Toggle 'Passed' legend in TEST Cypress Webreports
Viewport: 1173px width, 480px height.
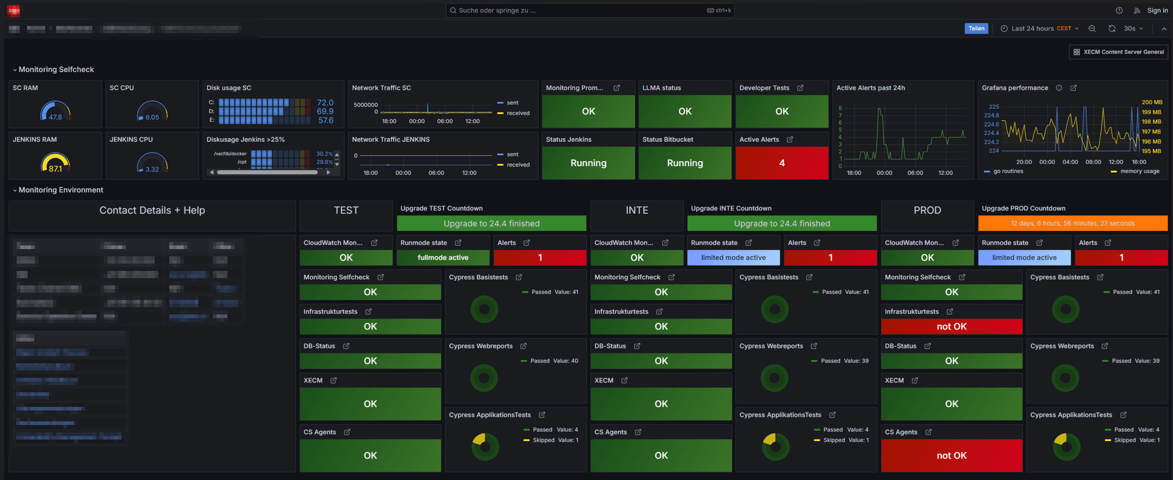click(x=540, y=361)
